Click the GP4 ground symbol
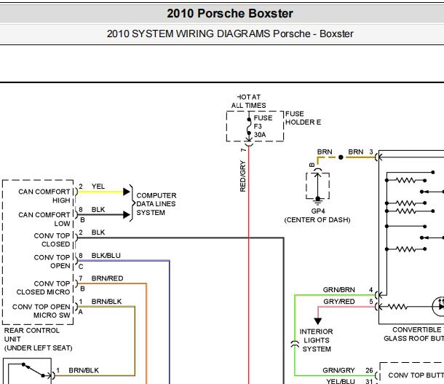This screenshot has width=444, height=384. [317, 200]
